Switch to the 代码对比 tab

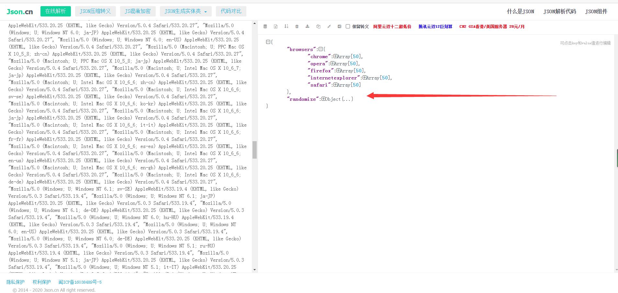click(x=231, y=11)
